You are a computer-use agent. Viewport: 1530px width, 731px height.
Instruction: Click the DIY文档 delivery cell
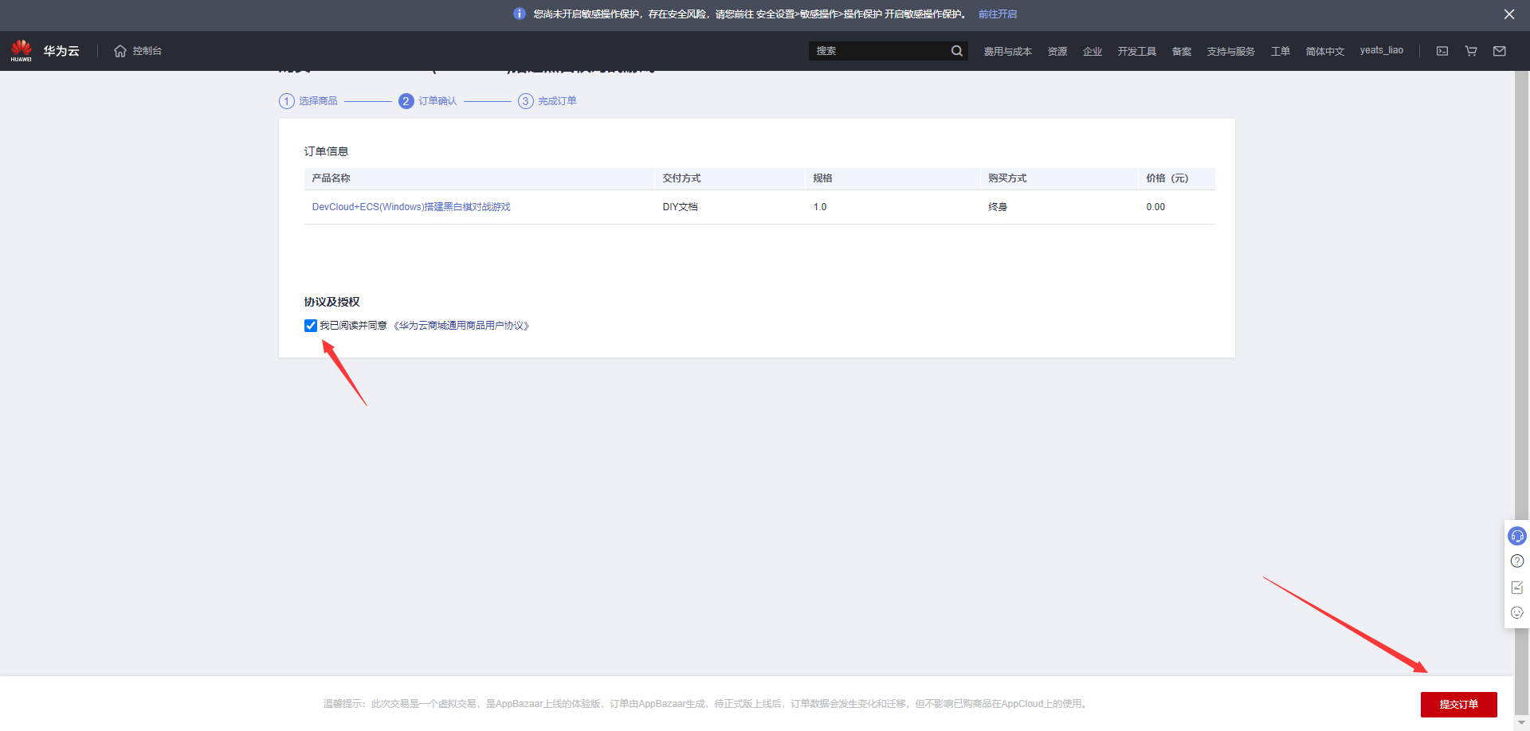680,207
